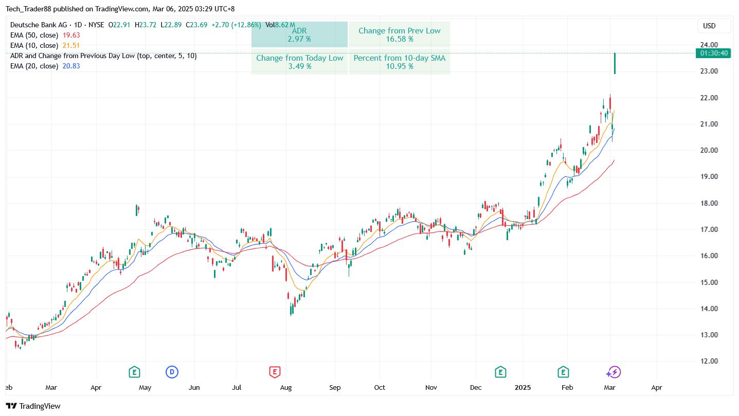Click the Change from Prev Low cell
The width and height of the screenshot is (739, 416).
point(400,34)
